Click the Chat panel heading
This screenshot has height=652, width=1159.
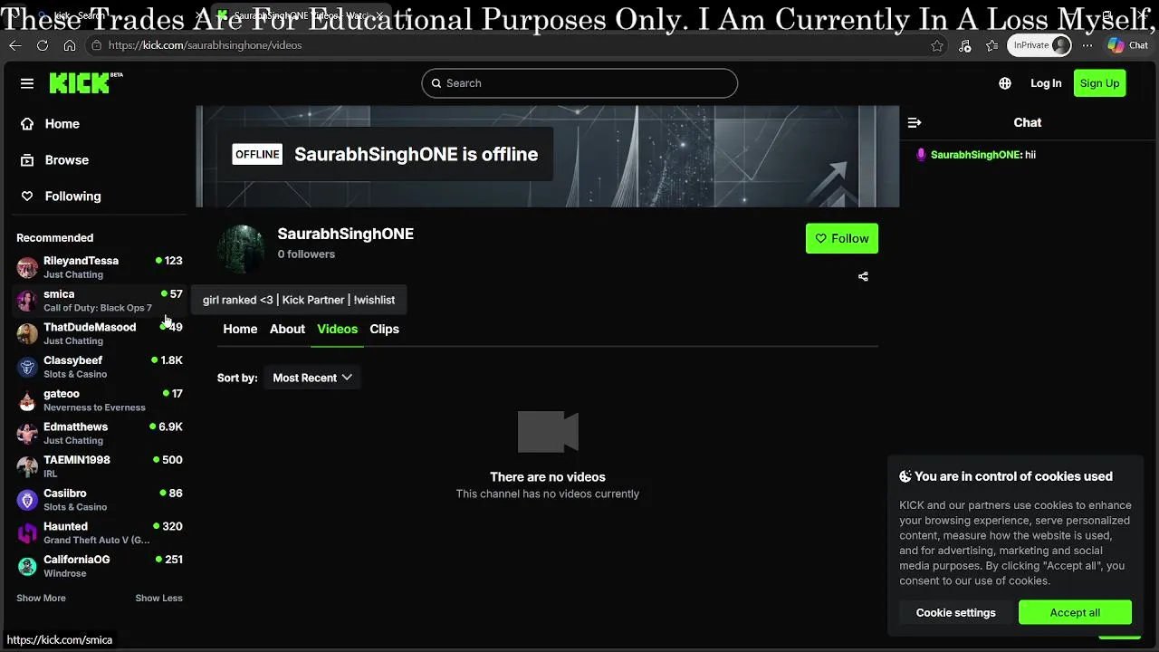pyautogui.click(x=1027, y=122)
